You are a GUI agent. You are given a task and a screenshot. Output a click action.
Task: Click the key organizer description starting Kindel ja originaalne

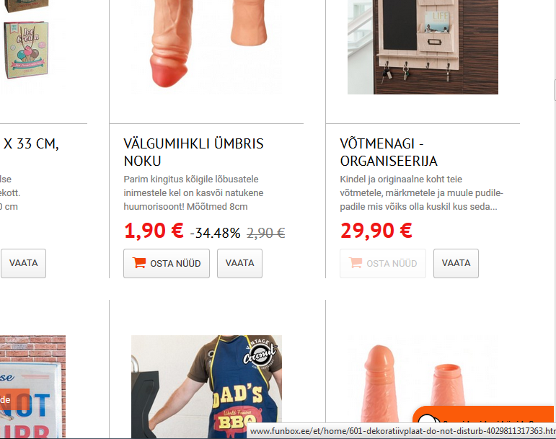(x=421, y=192)
